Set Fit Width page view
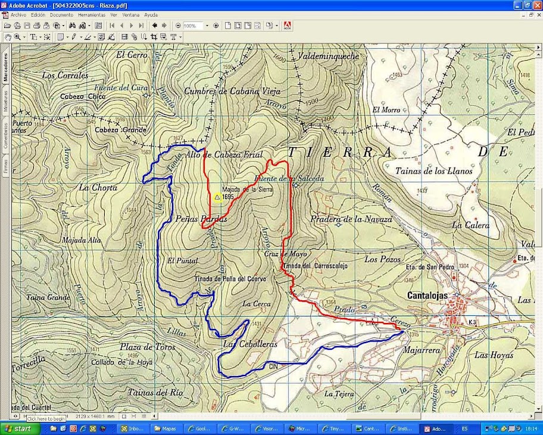The height and width of the screenshot is (435, 543). (248, 26)
